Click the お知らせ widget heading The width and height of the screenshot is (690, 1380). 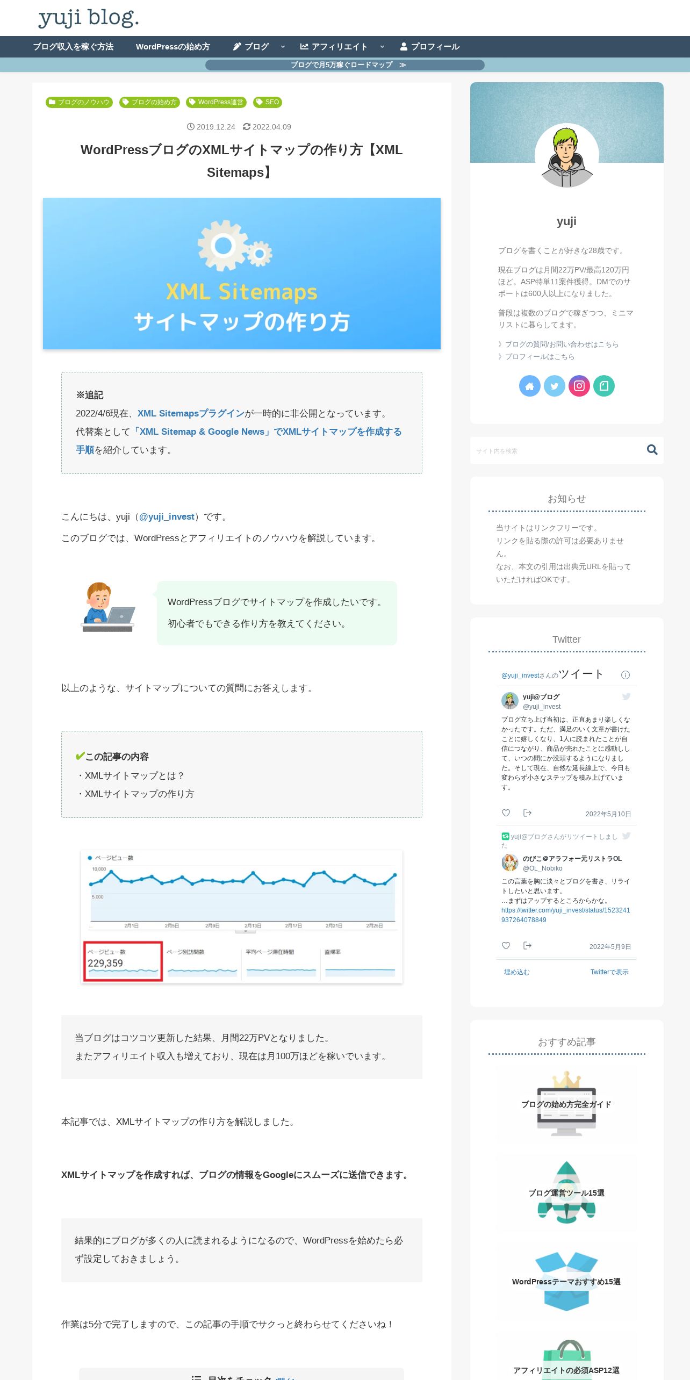(x=566, y=499)
